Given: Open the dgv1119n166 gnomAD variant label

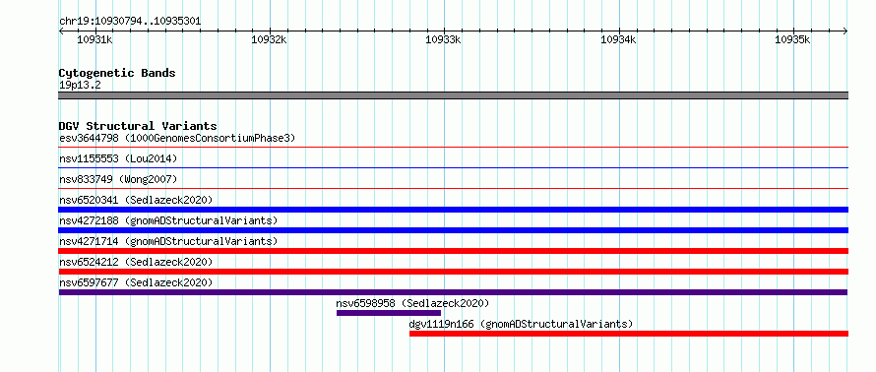Looking at the screenshot, I should (521, 324).
